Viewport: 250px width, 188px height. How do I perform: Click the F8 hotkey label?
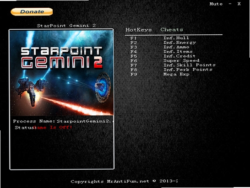tap(134, 70)
